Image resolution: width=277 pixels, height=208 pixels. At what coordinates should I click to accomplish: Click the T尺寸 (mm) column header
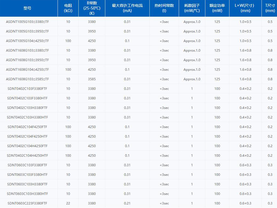pyautogui.click(x=270, y=8)
